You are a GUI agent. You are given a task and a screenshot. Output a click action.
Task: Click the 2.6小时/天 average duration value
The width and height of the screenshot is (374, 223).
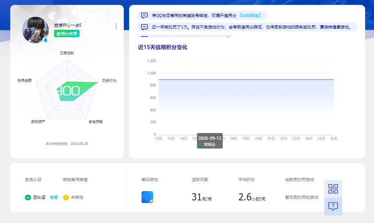[x=252, y=197]
